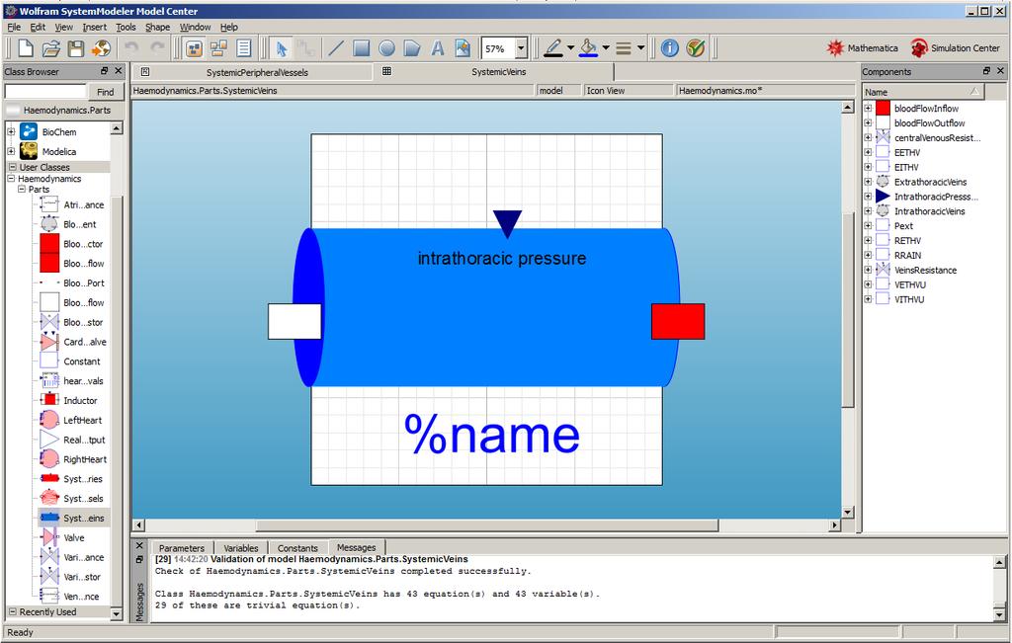1012x643 pixels.
Task: Select the Pext component
Action: pyautogui.click(x=903, y=226)
